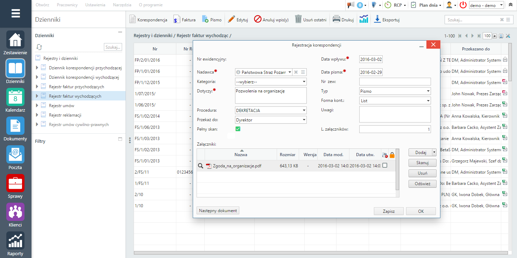Open the Narzędzia menu
This screenshot has width=517, height=258.
pyautogui.click(x=122, y=5)
